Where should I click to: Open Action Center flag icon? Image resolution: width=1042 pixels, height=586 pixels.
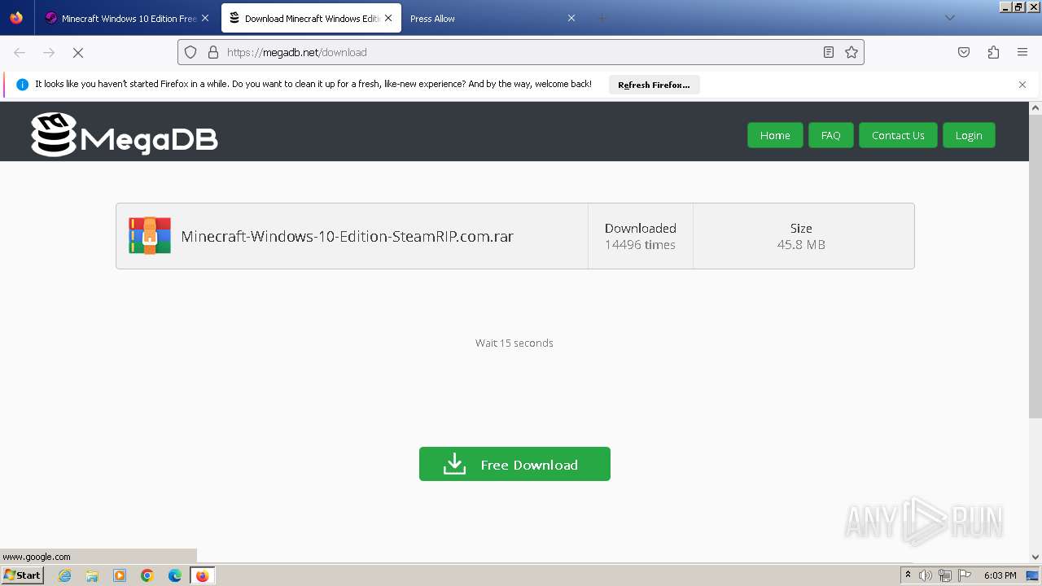coord(964,575)
